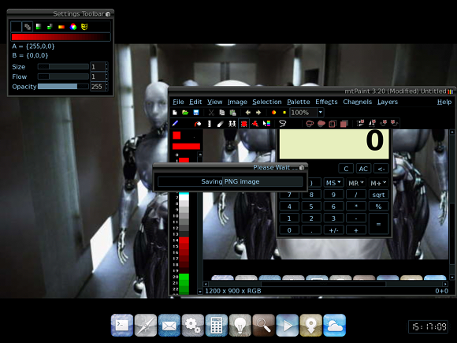Select the Place Gradient tool
The height and width of the screenshot is (343, 457).
[x=266, y=124]
